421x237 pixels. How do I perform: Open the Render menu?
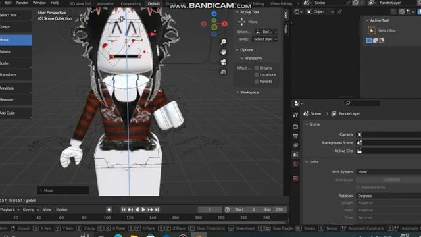[22, 3]
